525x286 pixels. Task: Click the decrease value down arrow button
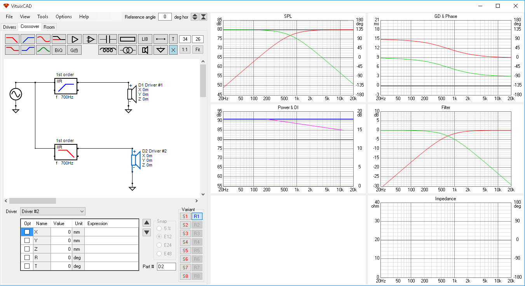pyautogui.click(x=147, y=232)
